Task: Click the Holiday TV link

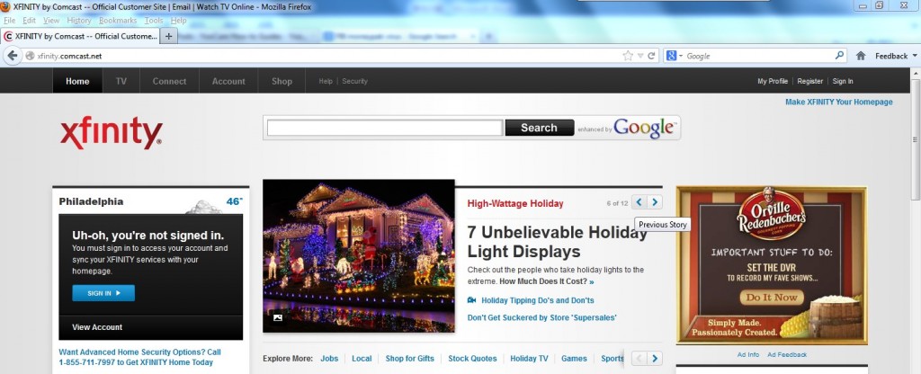Action: (529, 358)
